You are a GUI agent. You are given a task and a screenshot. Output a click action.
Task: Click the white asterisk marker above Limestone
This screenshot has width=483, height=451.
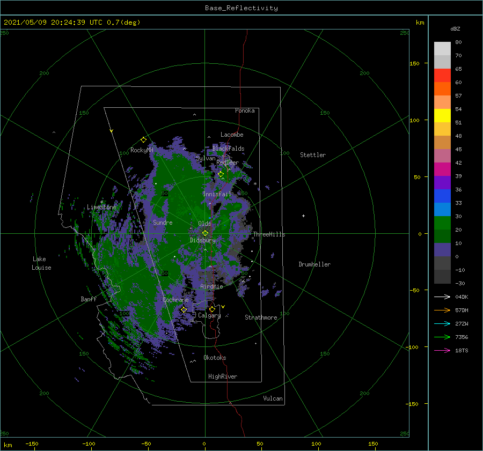point(101,202)
